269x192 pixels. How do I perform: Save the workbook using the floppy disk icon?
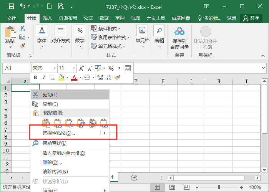click(x=12, y=7)
